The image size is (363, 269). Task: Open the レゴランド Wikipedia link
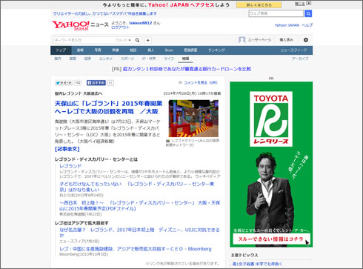click(x=70, y=166)
